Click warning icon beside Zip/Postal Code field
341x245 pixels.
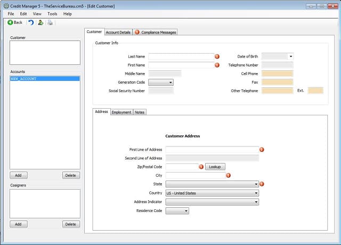click(x=201, y=167)
